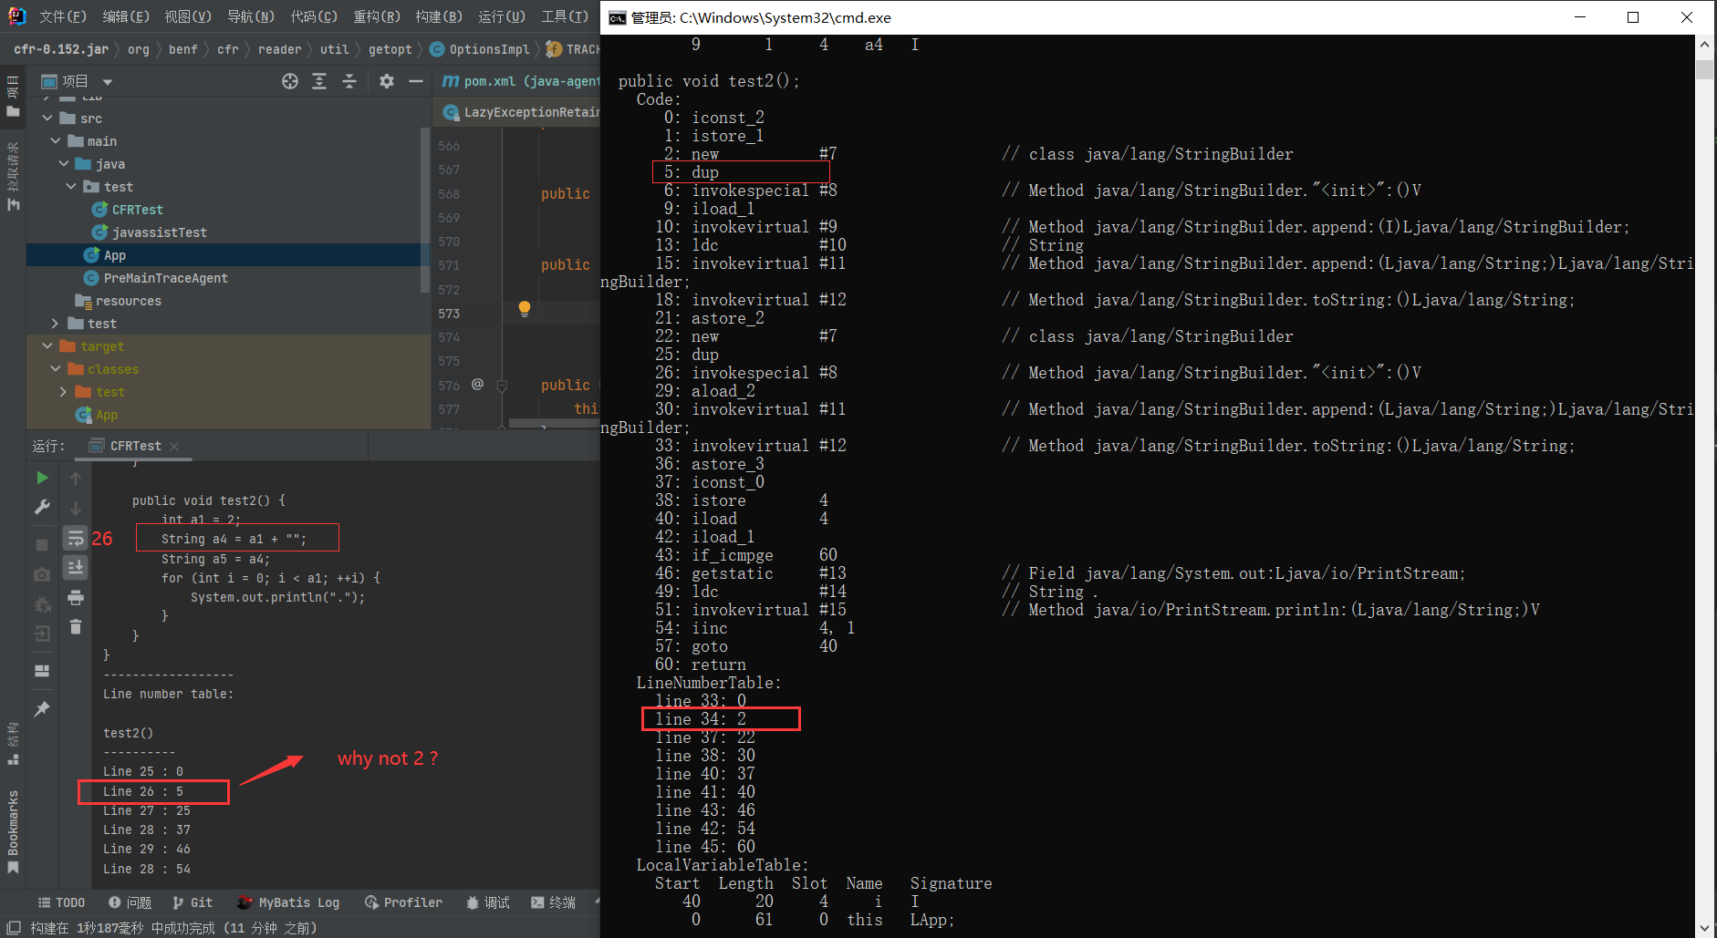
Task: Print the console output
Action: coord(76,598)
